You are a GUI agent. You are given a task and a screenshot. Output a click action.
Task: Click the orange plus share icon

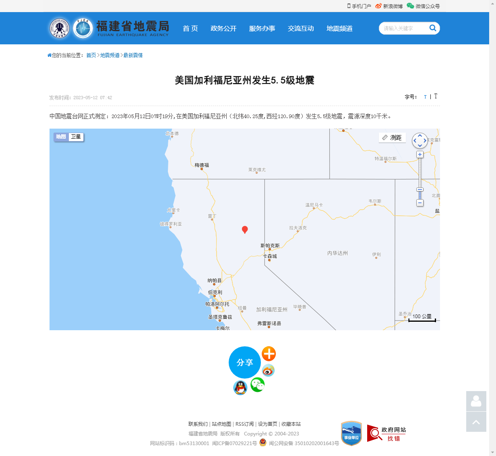269,354
